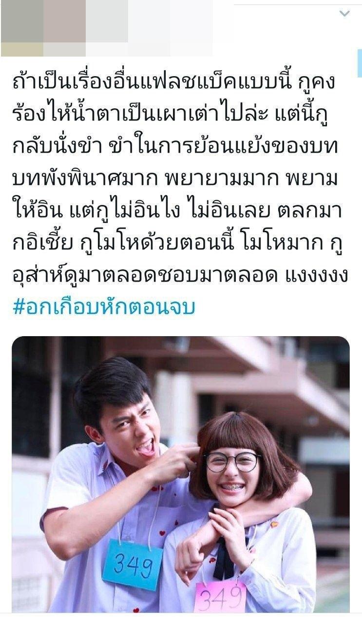Click the girl's round glasses in photo

pos(232,461)
